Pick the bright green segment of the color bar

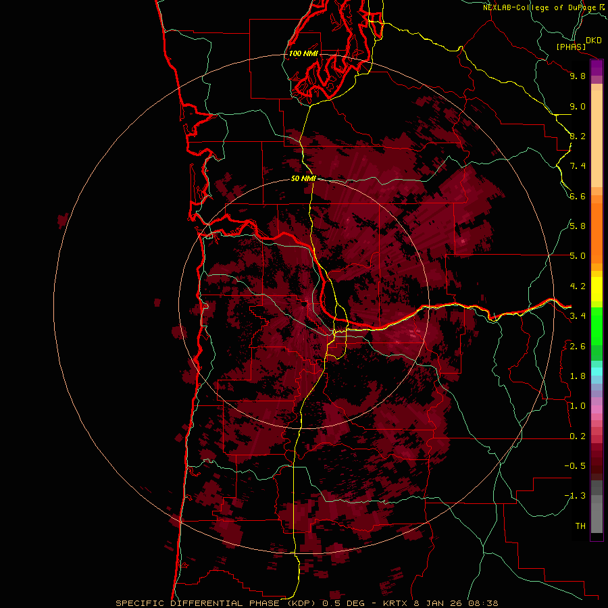[597, 326]
